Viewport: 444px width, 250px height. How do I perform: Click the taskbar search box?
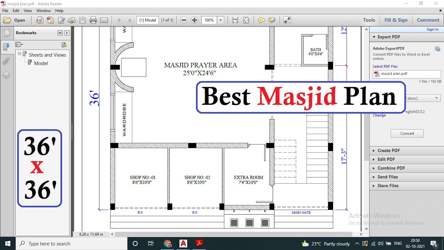click(x=72, y=244)
